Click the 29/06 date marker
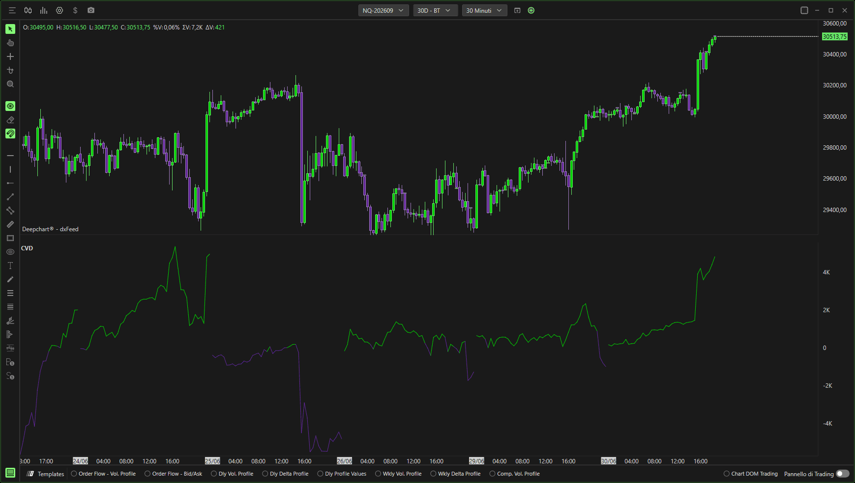Viewport: 855px width, 483px height. tap(476, 461)
